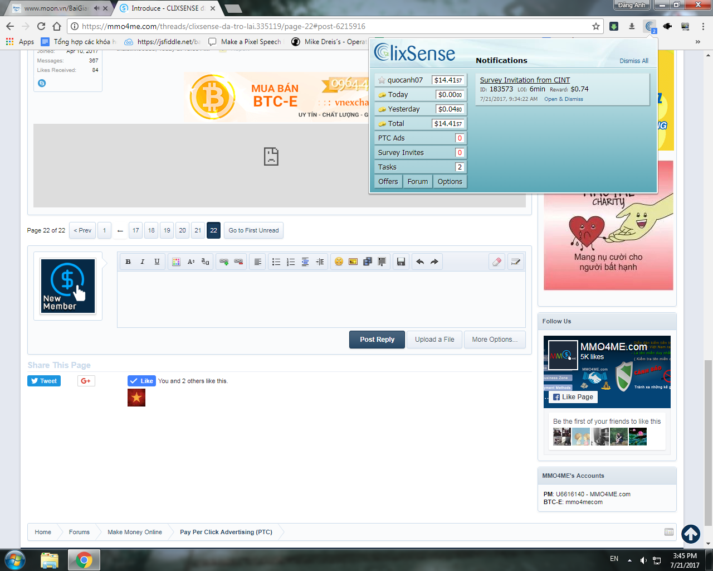Open the ClixSense Options tab
The image size is (713, 571).
(450, 182)
